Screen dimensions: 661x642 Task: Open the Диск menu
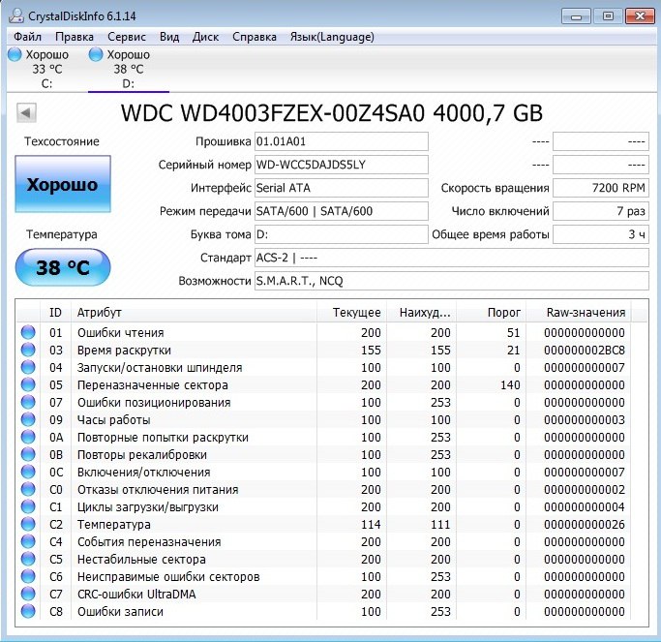click(206, 37)
